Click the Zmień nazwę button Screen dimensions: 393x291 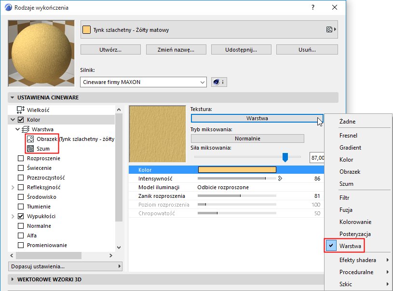(x=176, y=49)
